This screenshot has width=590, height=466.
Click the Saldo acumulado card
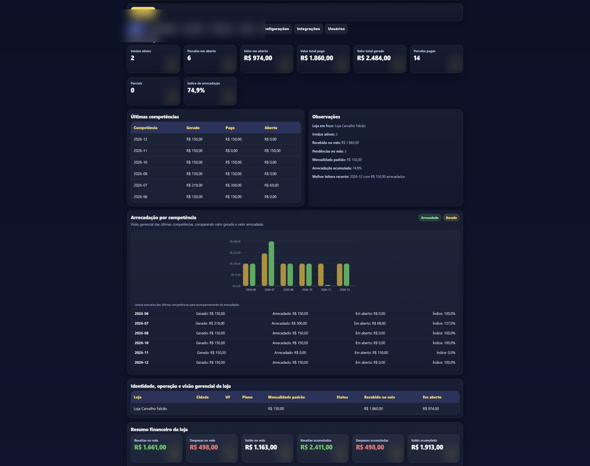434,448
